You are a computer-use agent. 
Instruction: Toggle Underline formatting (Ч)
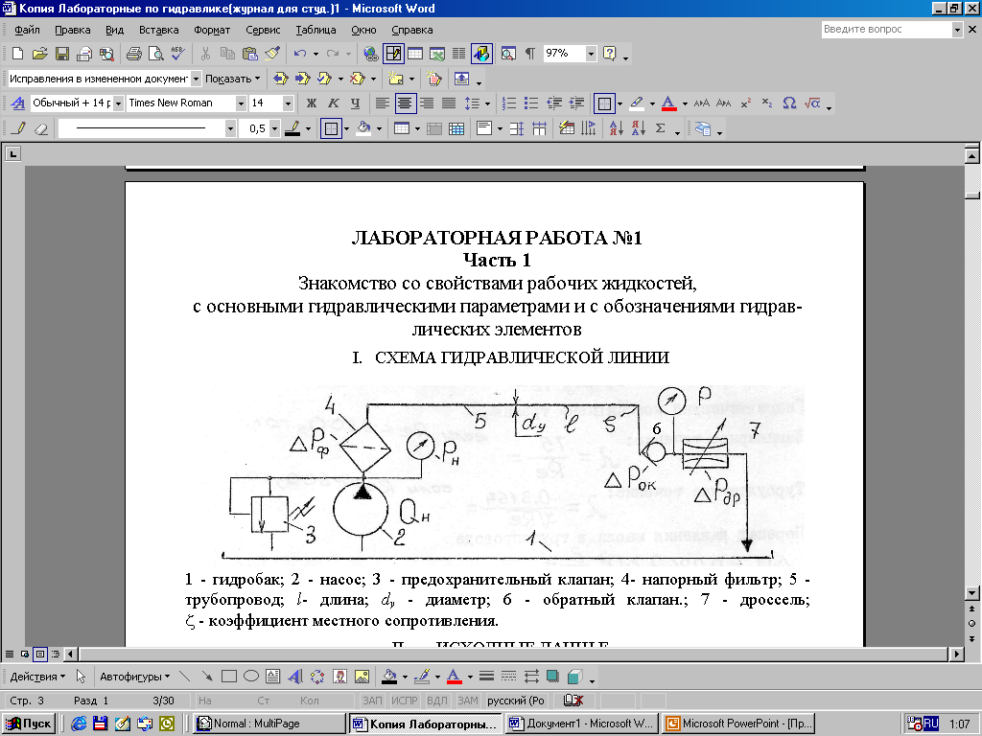(355, 103)
